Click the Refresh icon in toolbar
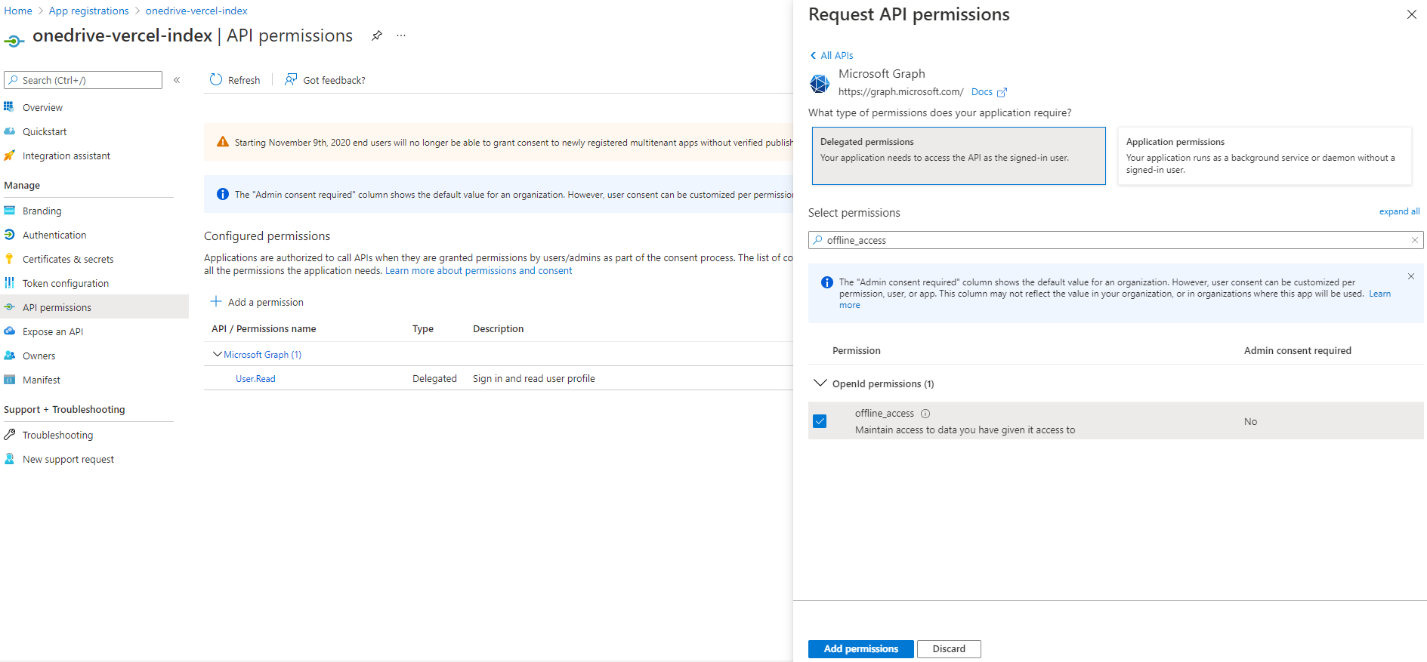The width and height of the screenshot is (1427, 662). [x=216, y=79]
